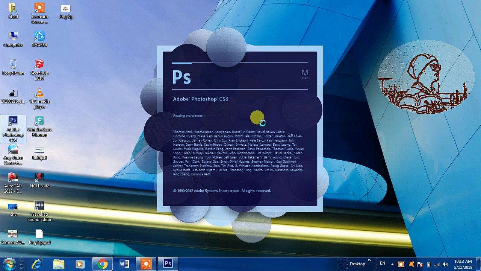The image size is (481, 271).
Task: Select the Wondershare Filmora shortcut
Action: [x=39, y=126]
